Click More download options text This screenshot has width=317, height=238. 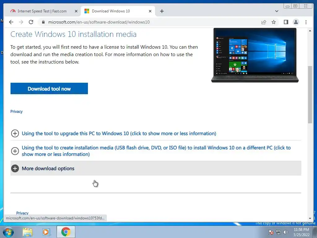(x=48, y=169)
